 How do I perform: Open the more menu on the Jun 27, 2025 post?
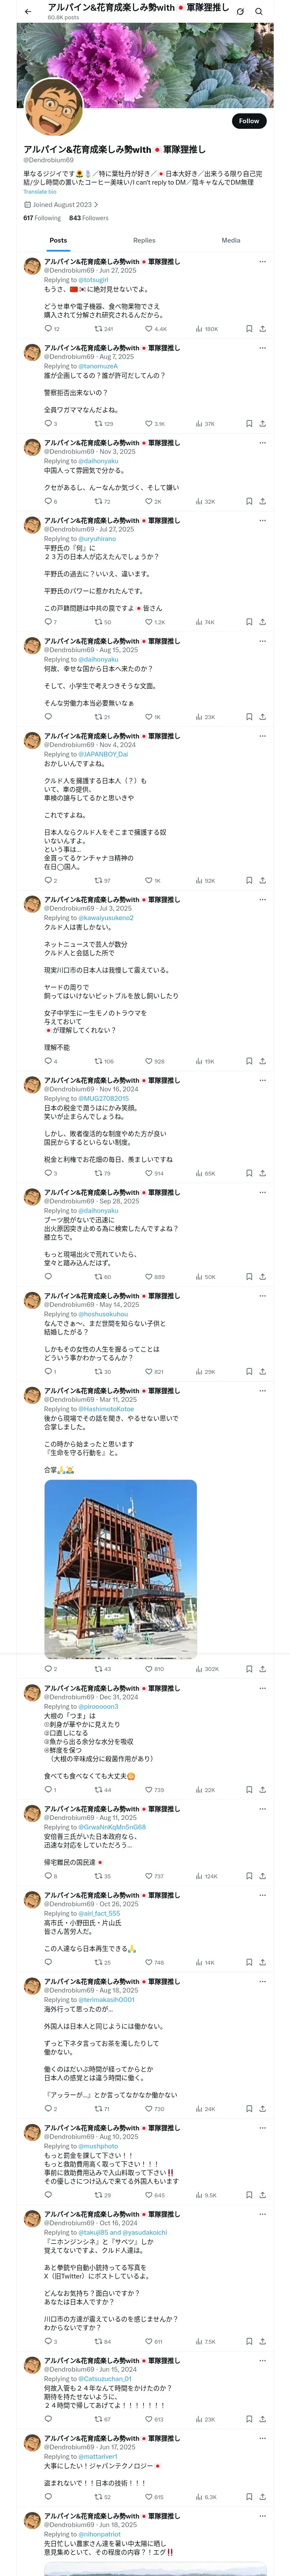coord(263,262)
